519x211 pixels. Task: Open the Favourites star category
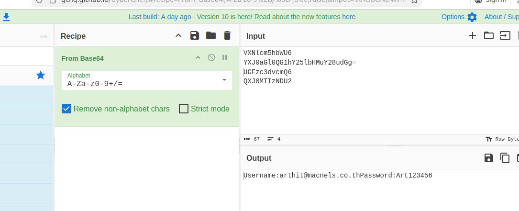(x=40, y=75)
